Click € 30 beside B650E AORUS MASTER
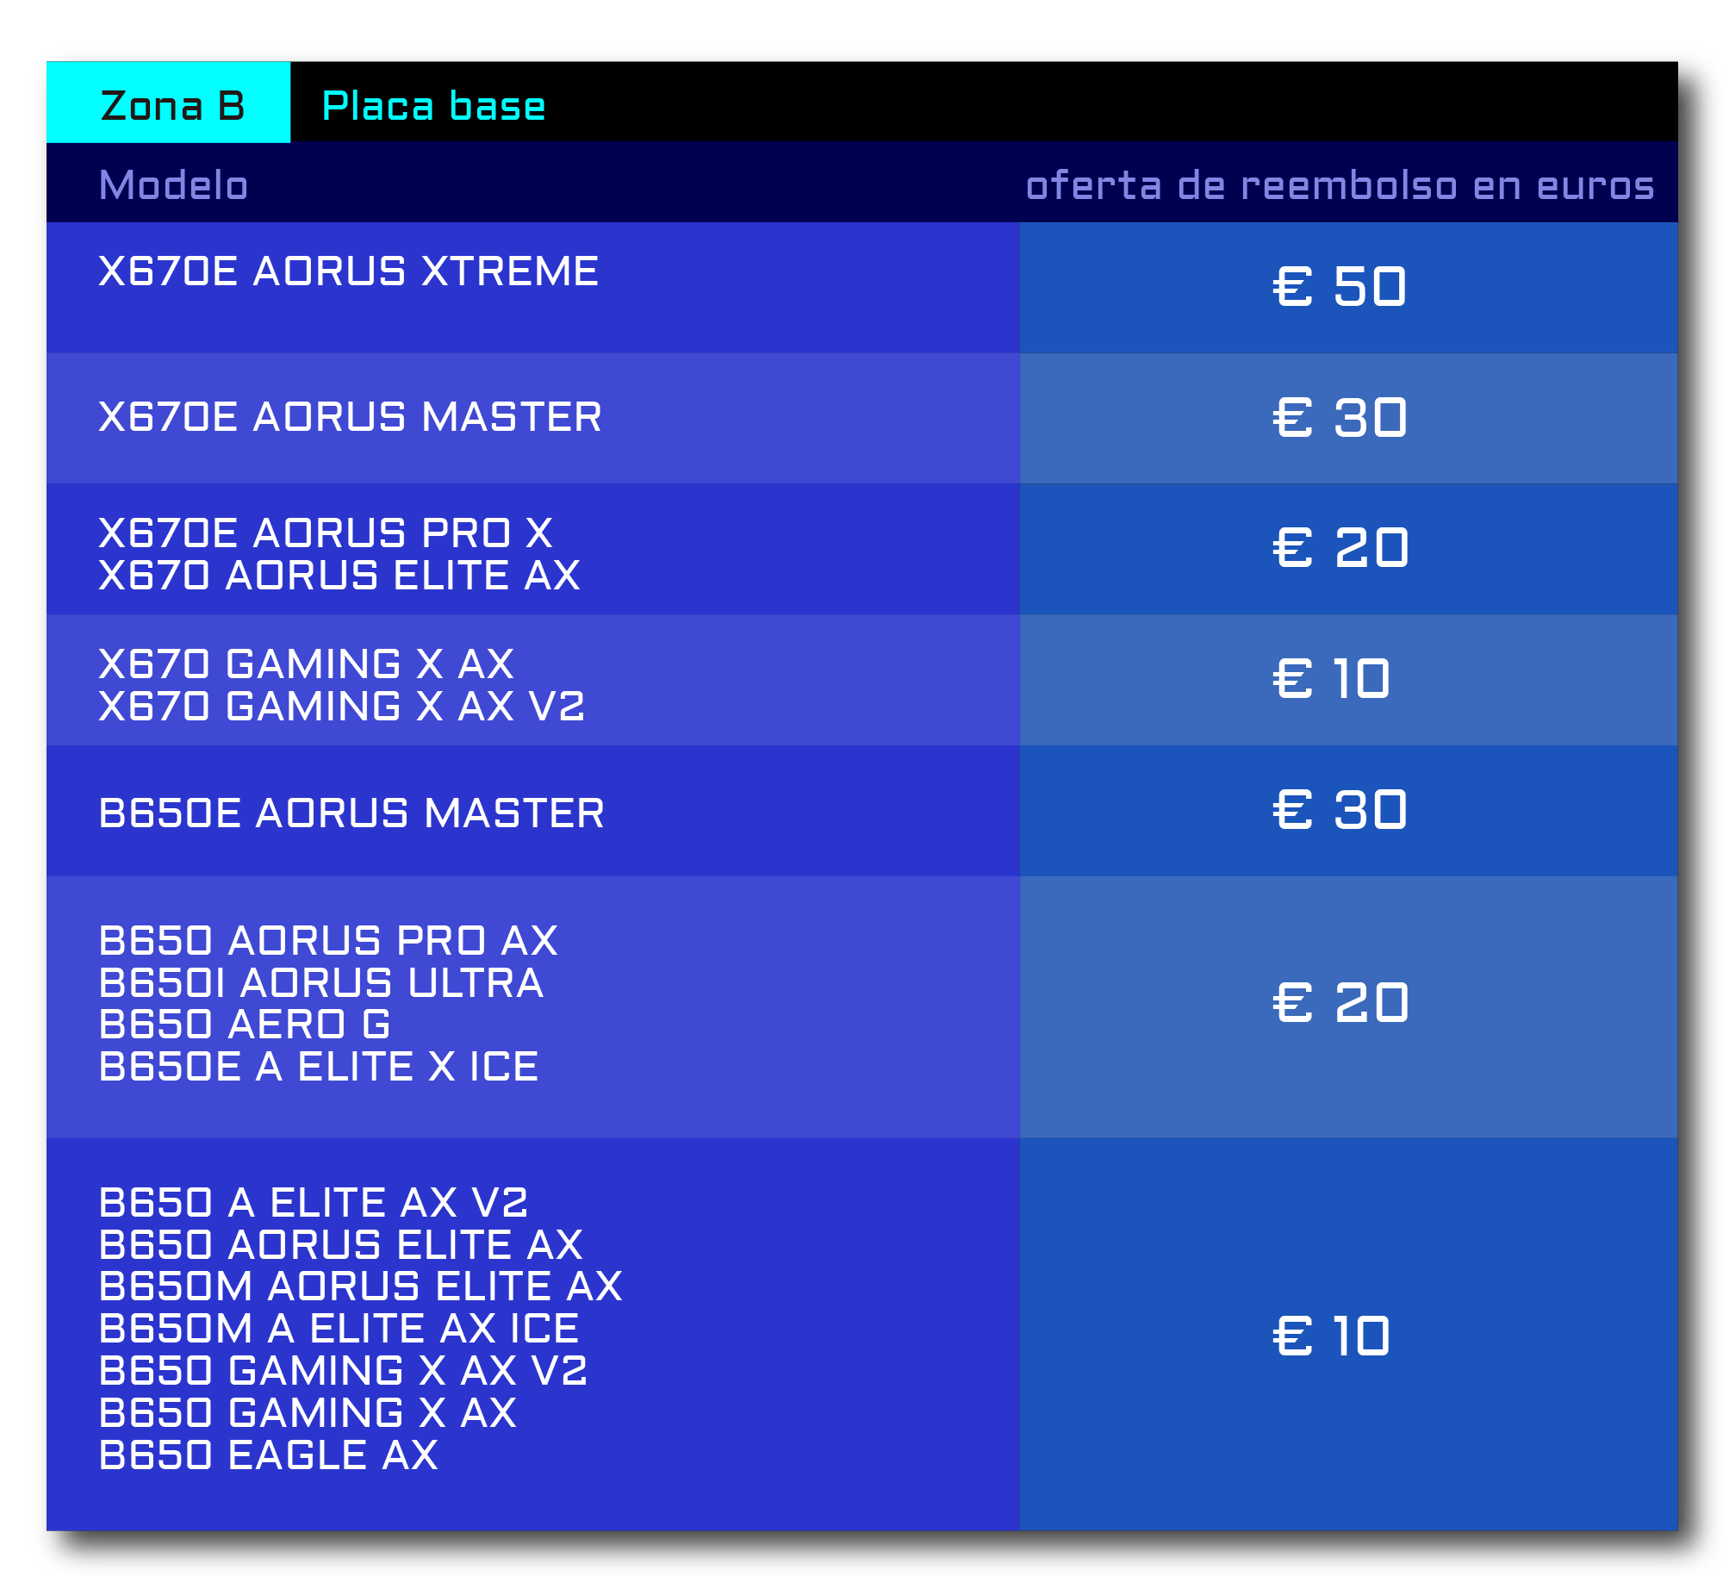 pos(1340,811)
